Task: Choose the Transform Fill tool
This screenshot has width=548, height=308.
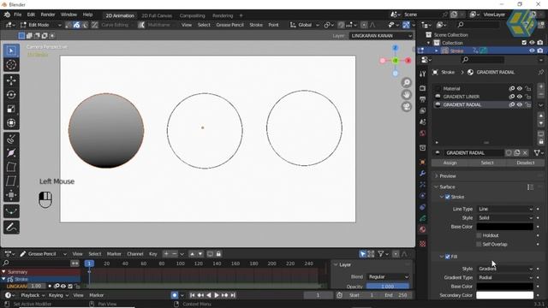Action: point(11,195)
